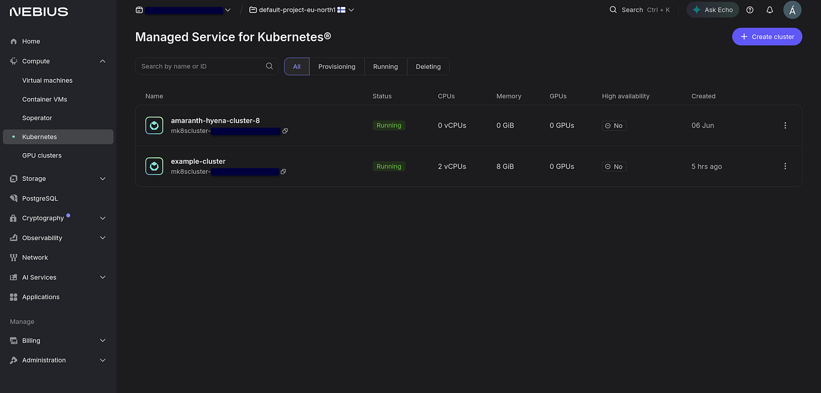This screenshot has height=393, width=821.
Task: Select the All filter tab
Action: pos(297,66)
